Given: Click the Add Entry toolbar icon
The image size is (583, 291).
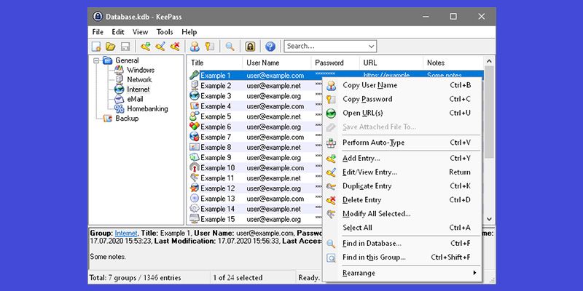Looking at the screenshot, I should coord(145,47).
